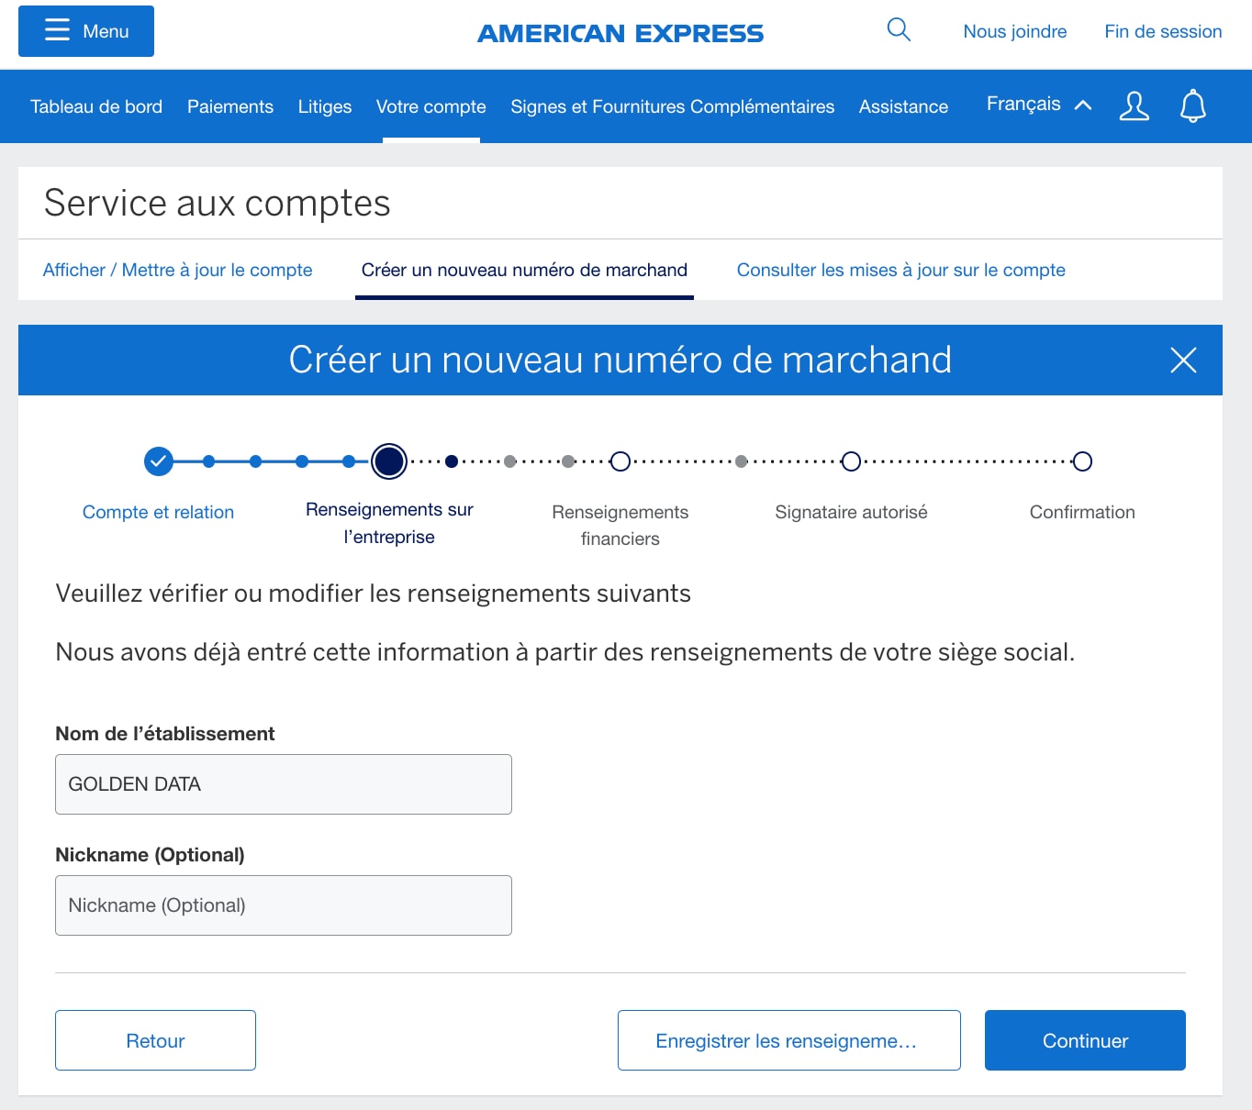The height and width of the screenshot is (1110, 1252).
Task: Close the Créer un nouveau numéro dialog
Action: (x=1183, y=361)
